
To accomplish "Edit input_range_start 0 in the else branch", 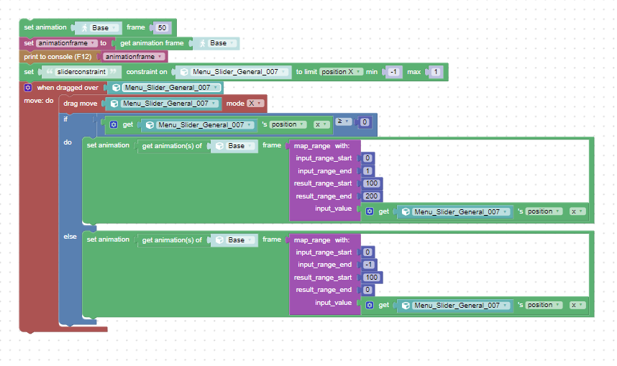I will tap(367, 252).
